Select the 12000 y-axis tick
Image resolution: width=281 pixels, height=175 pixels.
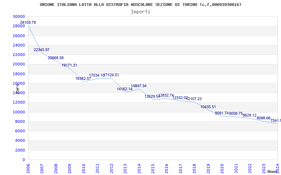[19, 103]
